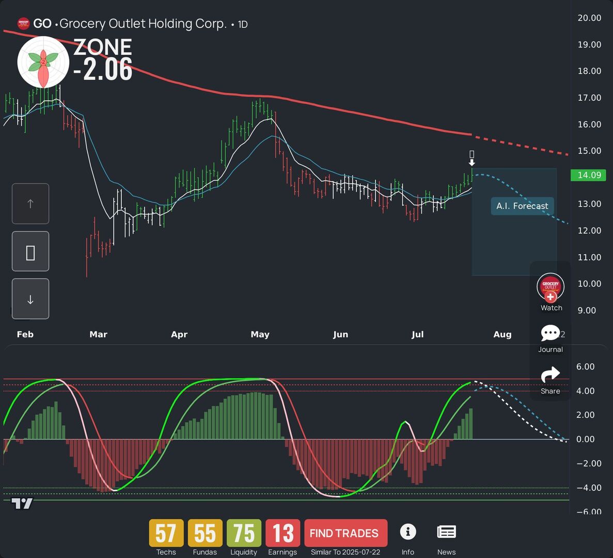The image size is (613, 558).
Task: Click the up arrow navigation button
Action: (x=30, y=204)
